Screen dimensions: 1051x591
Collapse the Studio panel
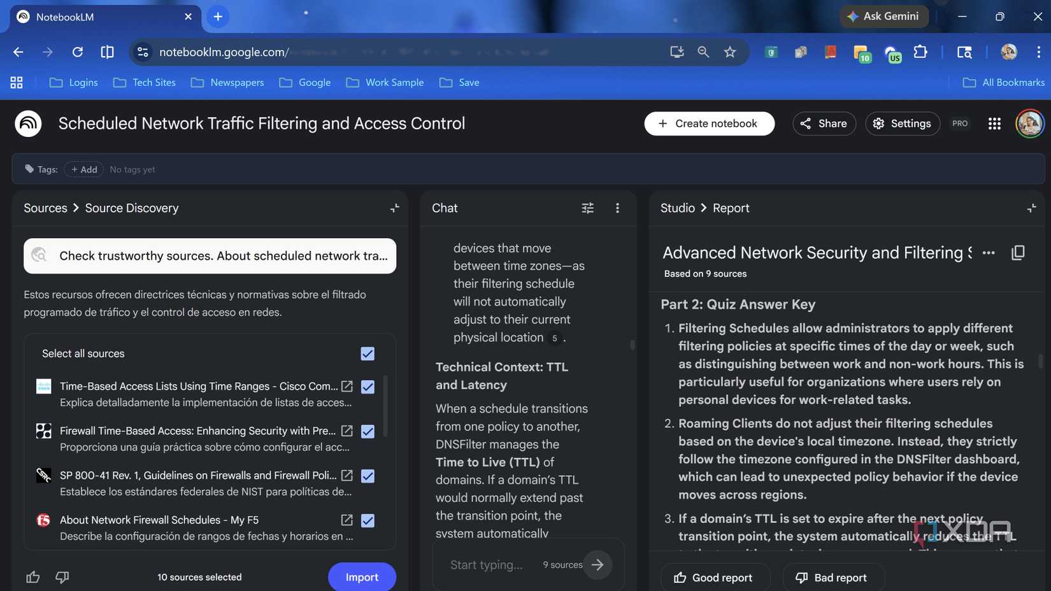coord(1031,208)
